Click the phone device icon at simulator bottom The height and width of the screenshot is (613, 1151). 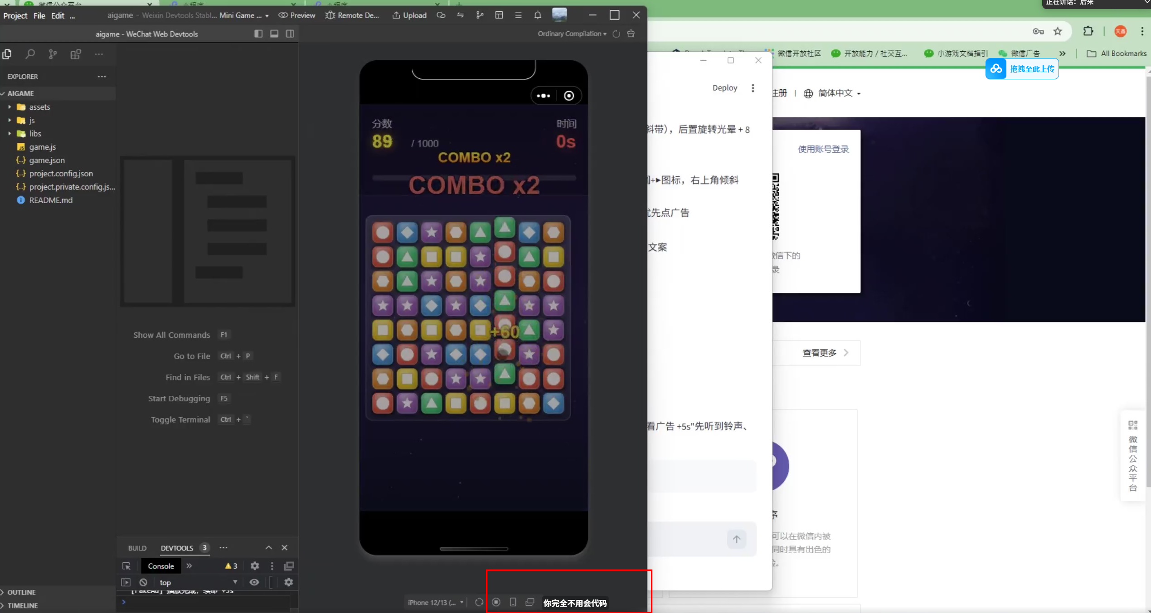(513, 602)
